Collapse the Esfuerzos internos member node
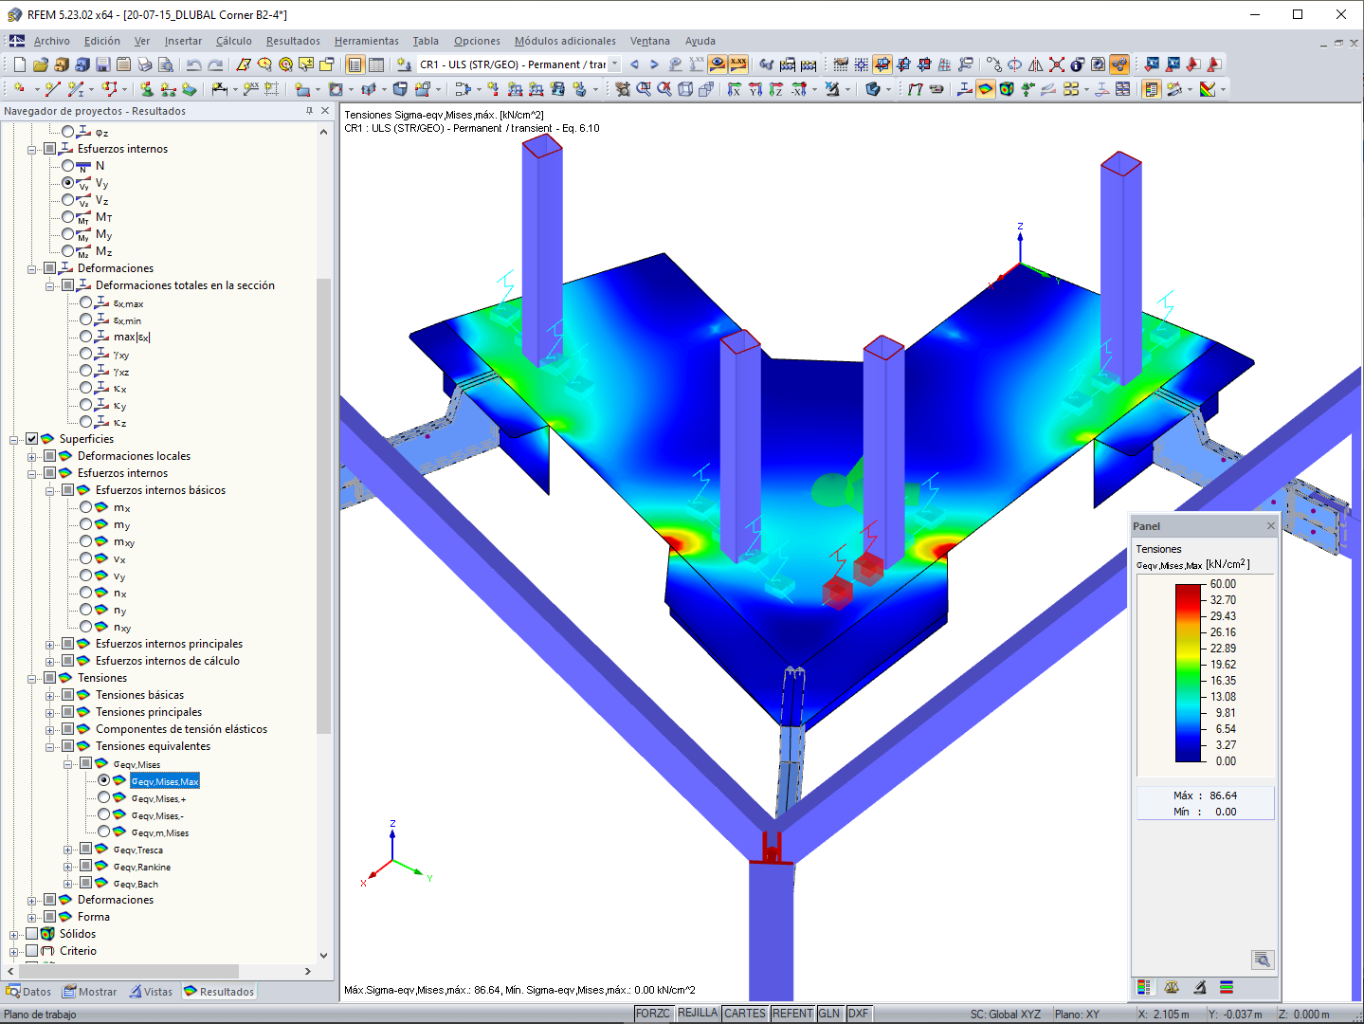Image resolution: width=1364 pixels, height=1024 pixels. click(32, 149)
